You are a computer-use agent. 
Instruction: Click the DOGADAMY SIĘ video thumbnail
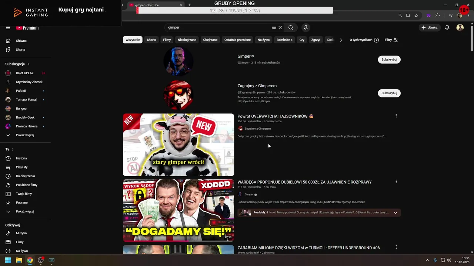coord(178,211)
